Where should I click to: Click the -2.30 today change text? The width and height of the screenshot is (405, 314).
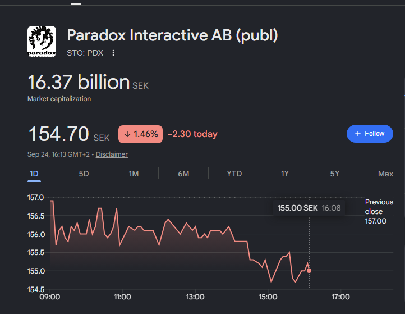192,134
